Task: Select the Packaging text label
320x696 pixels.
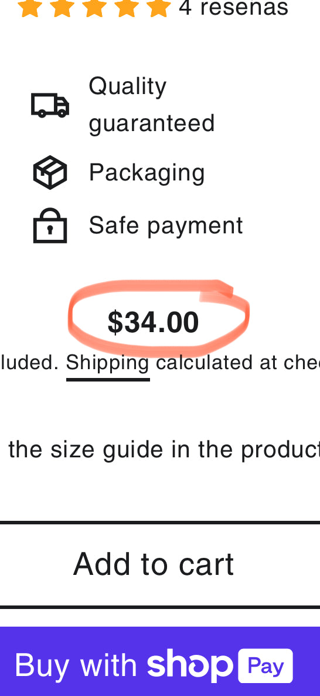Action: coord(147,173)
